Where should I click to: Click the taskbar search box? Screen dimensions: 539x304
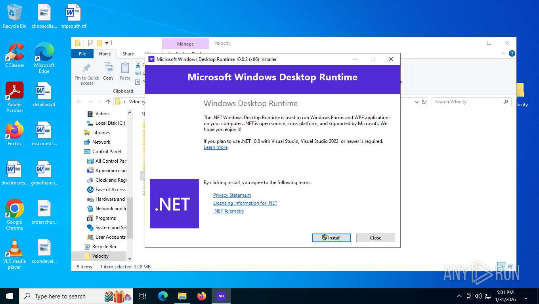pos(76,296)
